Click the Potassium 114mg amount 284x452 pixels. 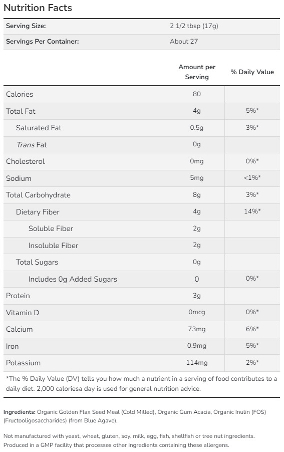click(197, 363)
